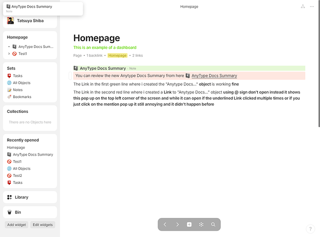Click the Test2 icon in Recently opened
This screenshot has width=320, height=237.
[x=9, y=175]
